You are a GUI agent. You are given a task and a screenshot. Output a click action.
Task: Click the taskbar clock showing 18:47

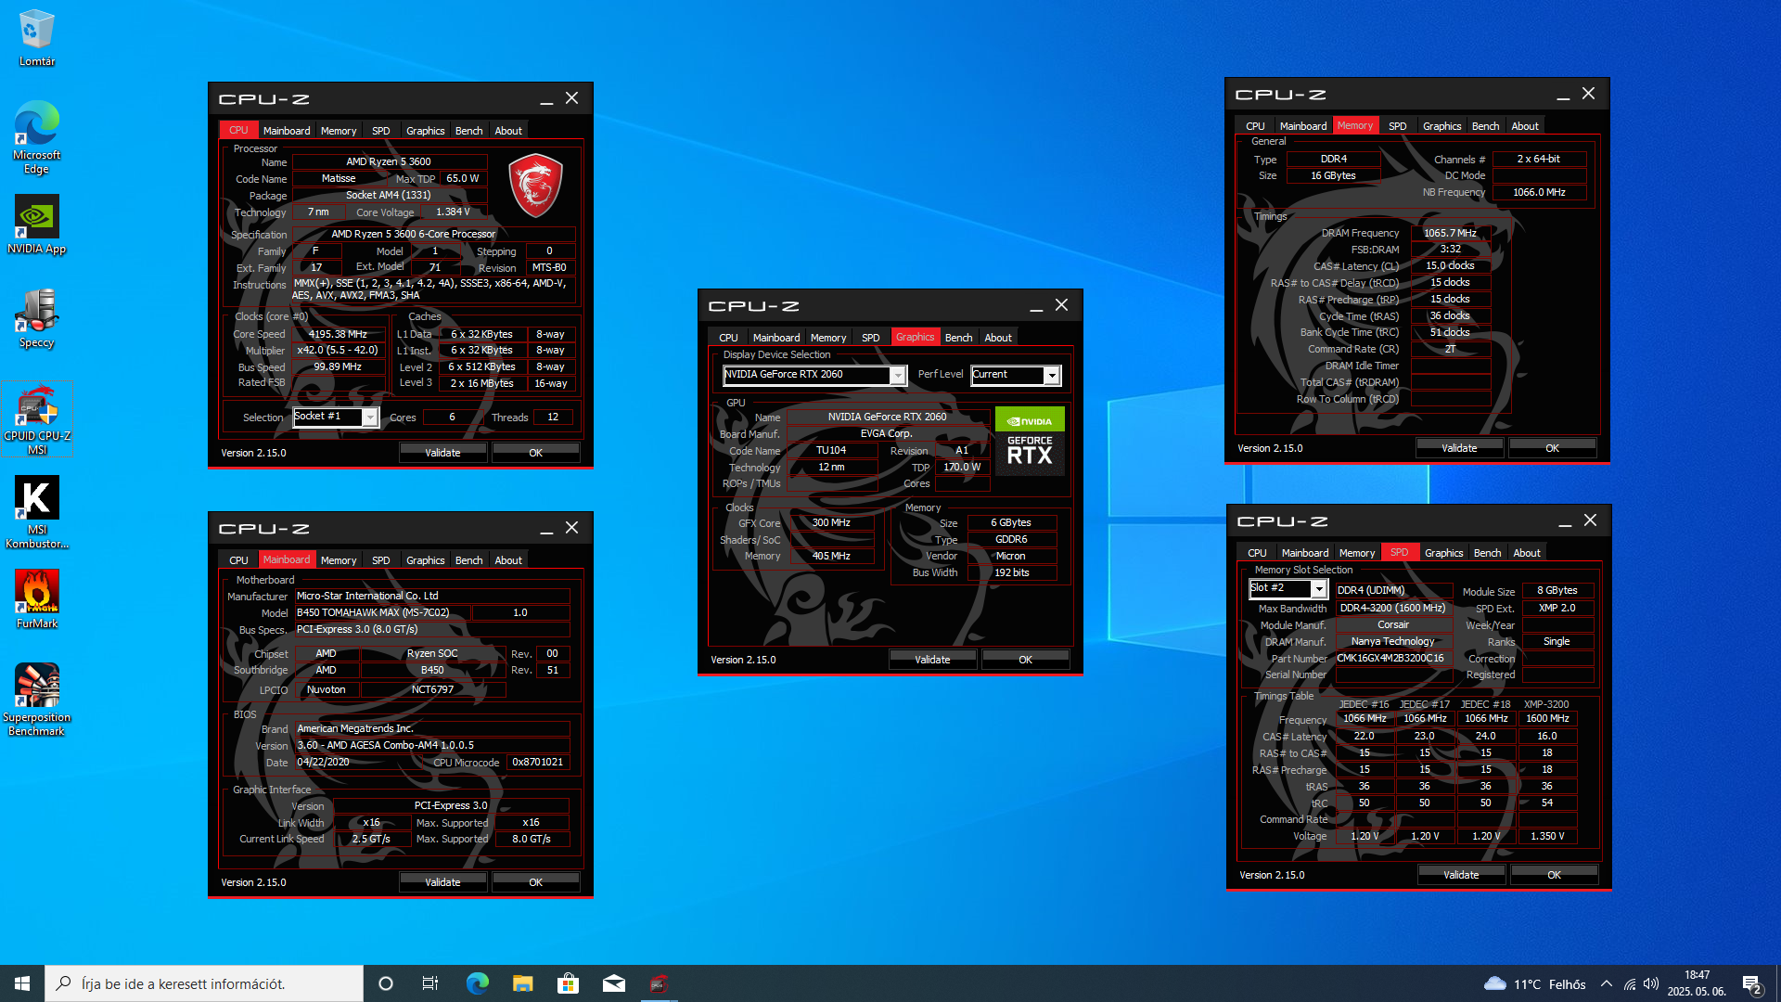tap(1697, 983)
